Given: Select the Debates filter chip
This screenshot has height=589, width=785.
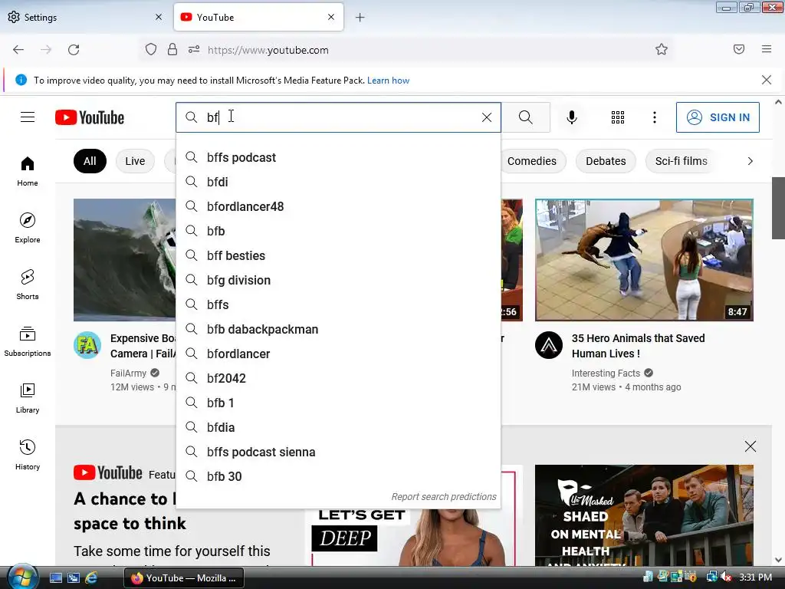Looking at the screenshot, I should 606,161.
